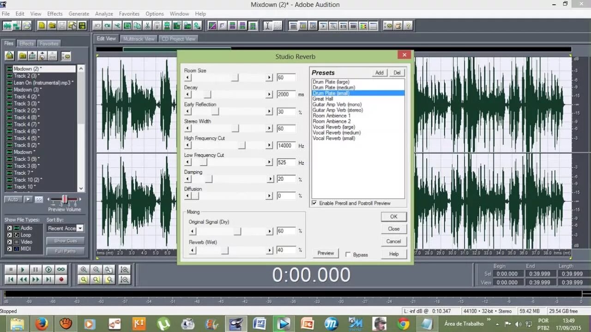Click the toolbar Help question mark icon
Screen dimensions: 591x332
pos(408,26)
